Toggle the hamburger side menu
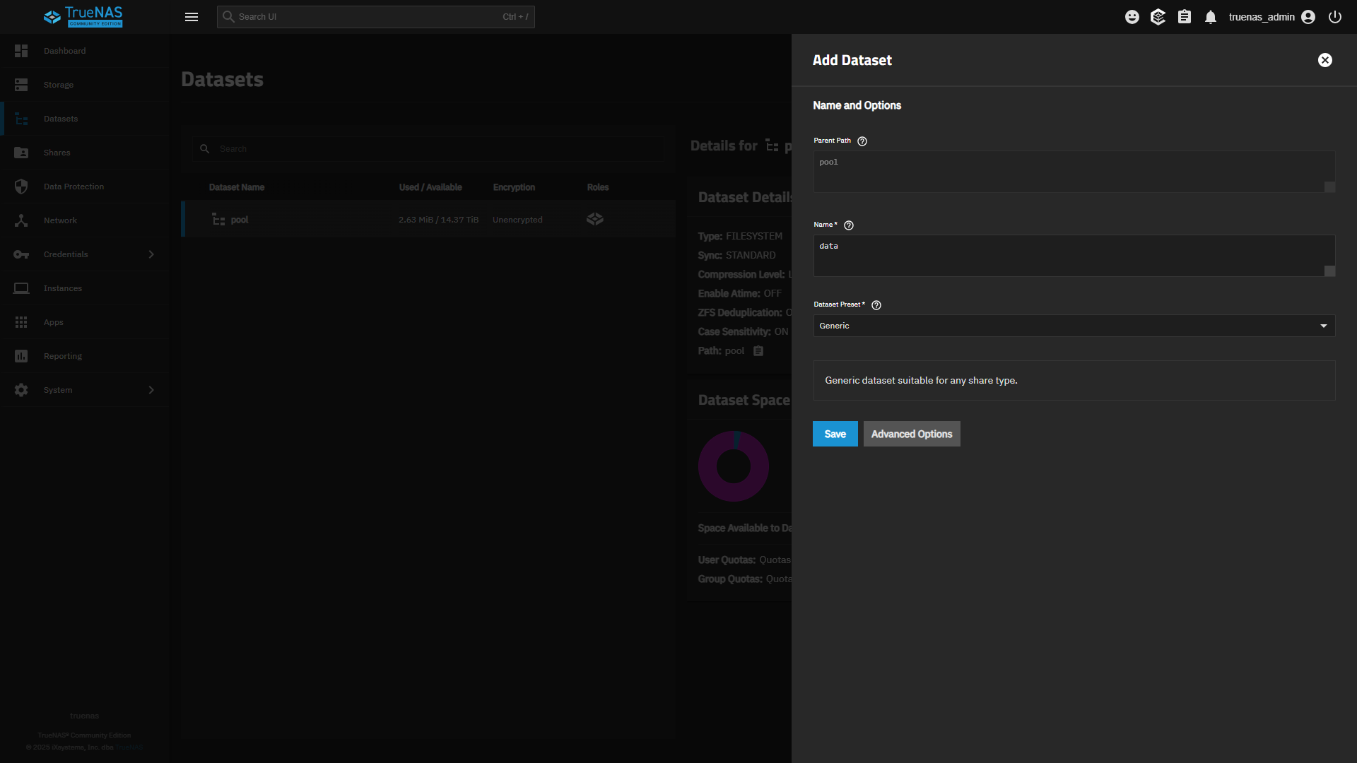 coord(192,17)
